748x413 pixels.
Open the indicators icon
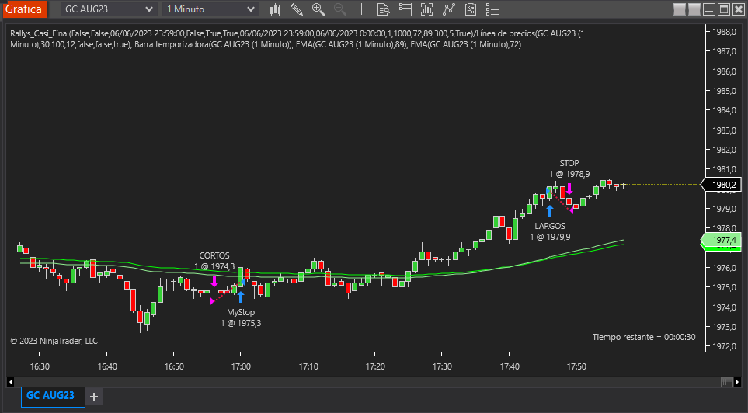click(x=448, y=9)
